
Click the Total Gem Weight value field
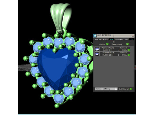click(x=111, y=39)
